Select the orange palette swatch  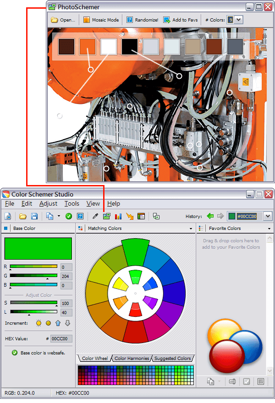(88, 47)
